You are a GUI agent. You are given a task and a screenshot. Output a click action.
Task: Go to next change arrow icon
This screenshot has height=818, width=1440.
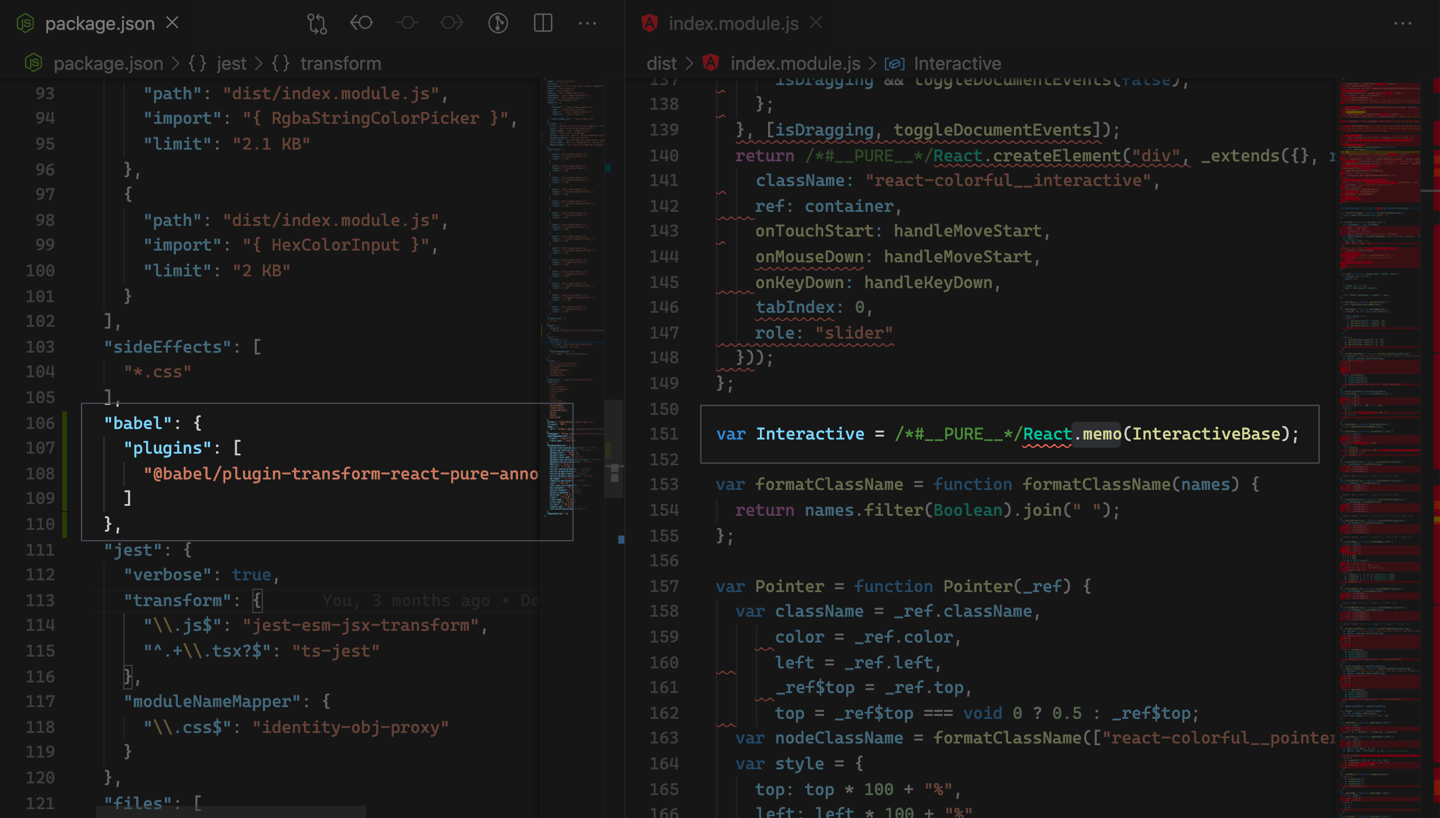click(x=452, y=23)
